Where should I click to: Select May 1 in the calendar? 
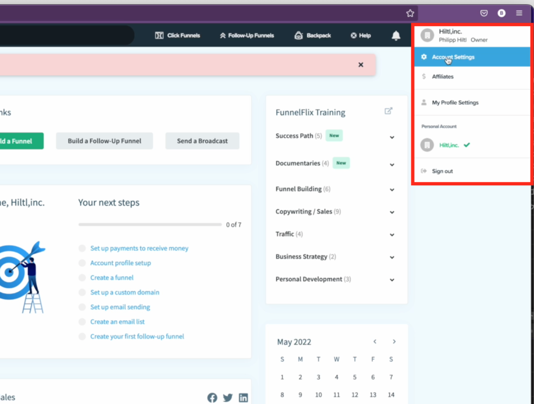[282, 377]
